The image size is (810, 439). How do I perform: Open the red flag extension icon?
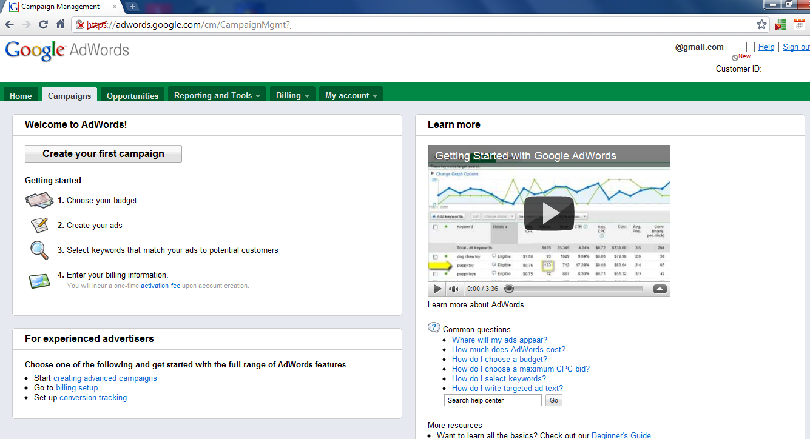780,25
